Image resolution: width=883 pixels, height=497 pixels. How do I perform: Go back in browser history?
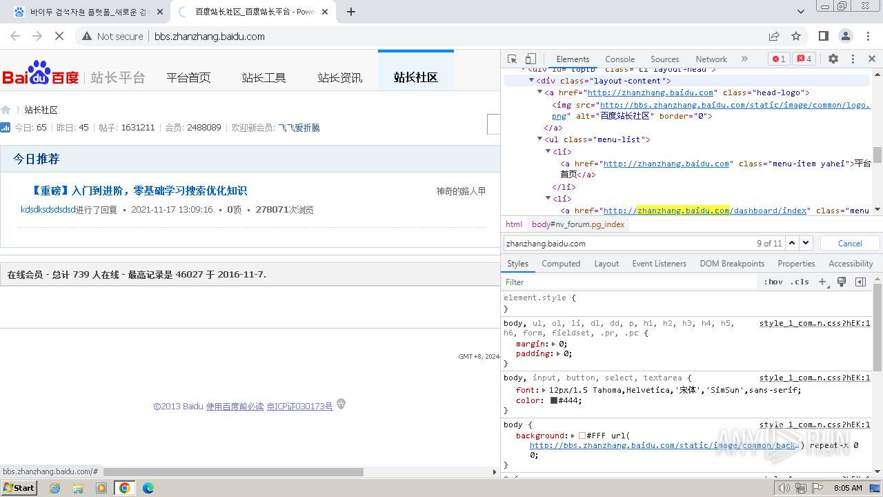[x=15, y=36]
